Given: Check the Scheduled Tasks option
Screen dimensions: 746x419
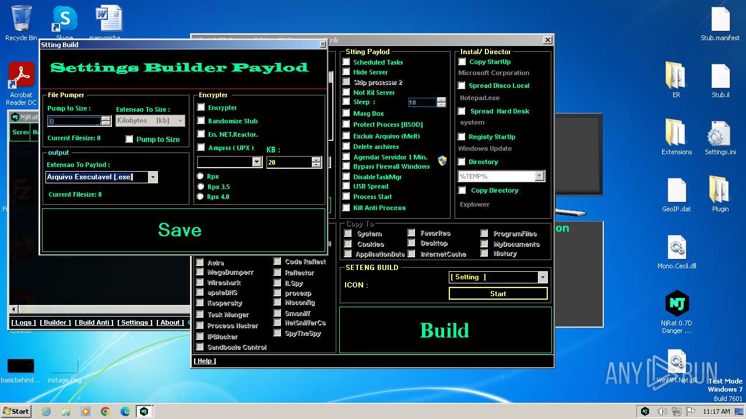Looking at the screenshot, I should coord(346,62).
